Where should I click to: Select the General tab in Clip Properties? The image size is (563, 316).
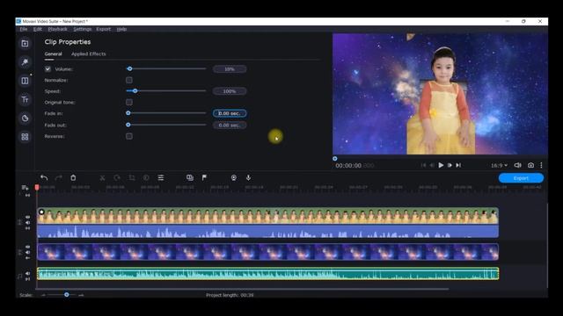(53, 54)
